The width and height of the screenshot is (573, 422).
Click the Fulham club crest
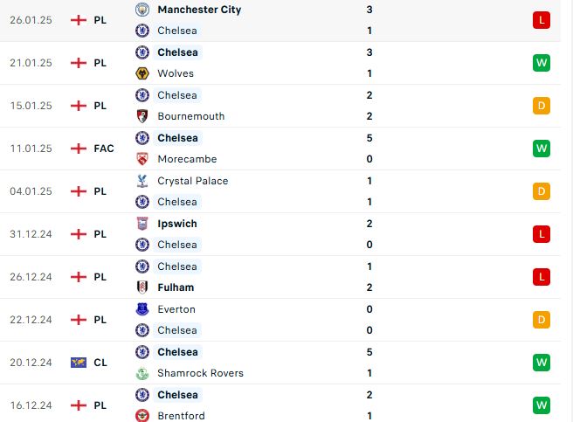tap(142, 287)
